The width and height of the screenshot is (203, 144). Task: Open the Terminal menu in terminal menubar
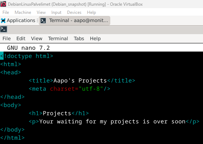pos(58,38)
